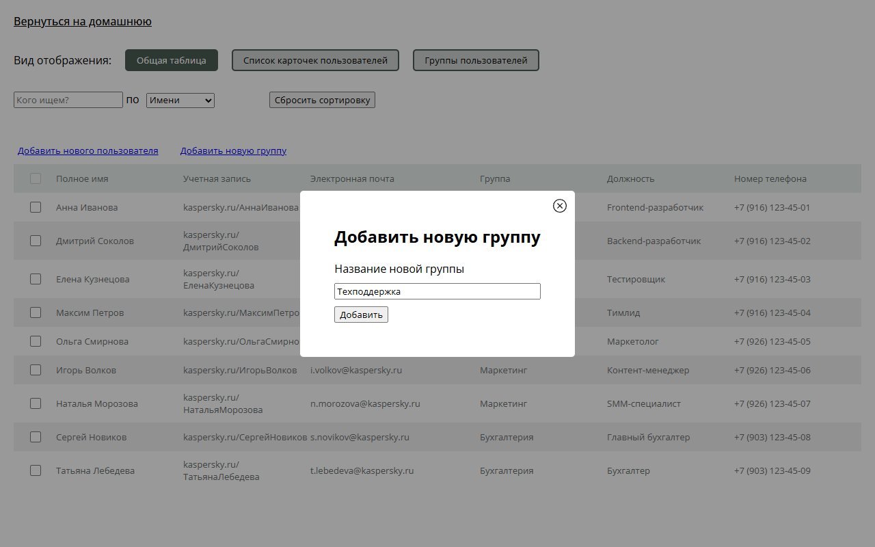The width and height of the screenshot is (875, 547).
Task: Sort by Группа column header
Action: (495, 178)
